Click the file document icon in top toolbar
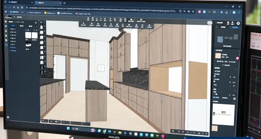This screenshot has width=261, height=139. [88, 18]
